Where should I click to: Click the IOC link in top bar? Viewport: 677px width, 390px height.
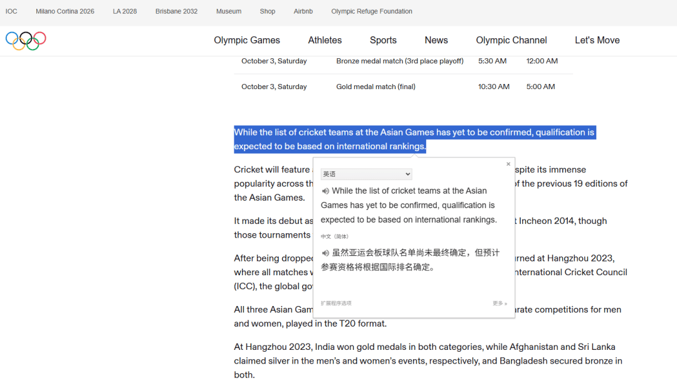pyautogui.click(x=11, y=11)
